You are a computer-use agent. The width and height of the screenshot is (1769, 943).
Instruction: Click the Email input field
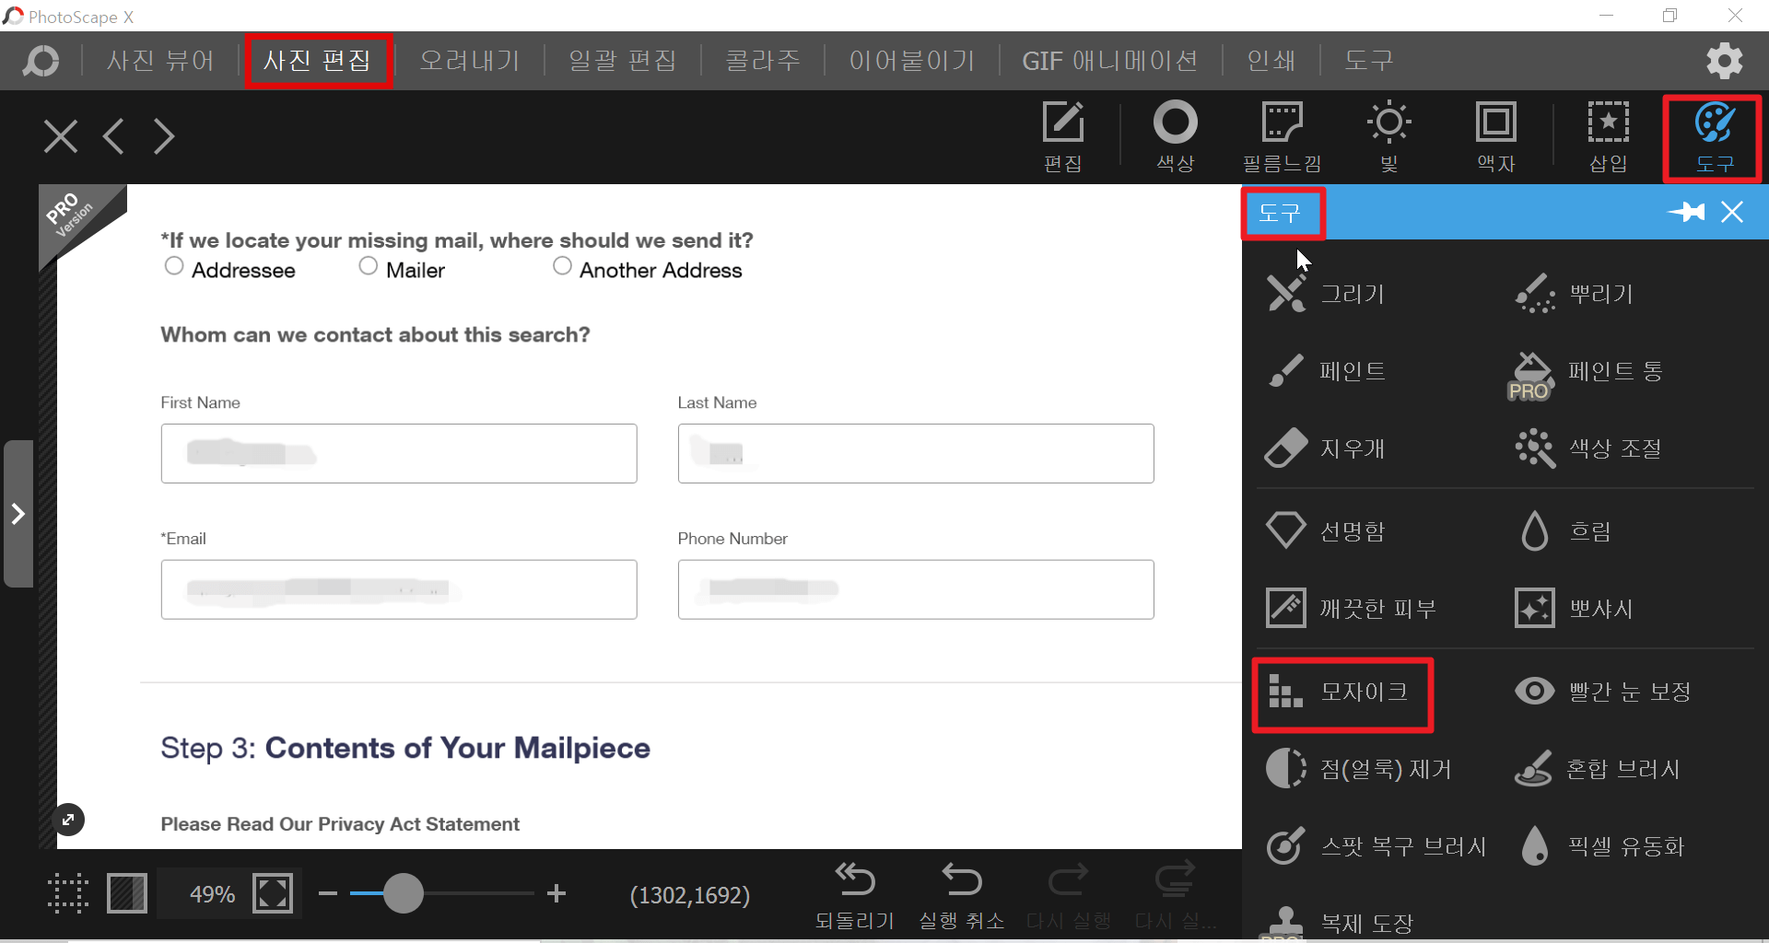[x=399, y=589]
